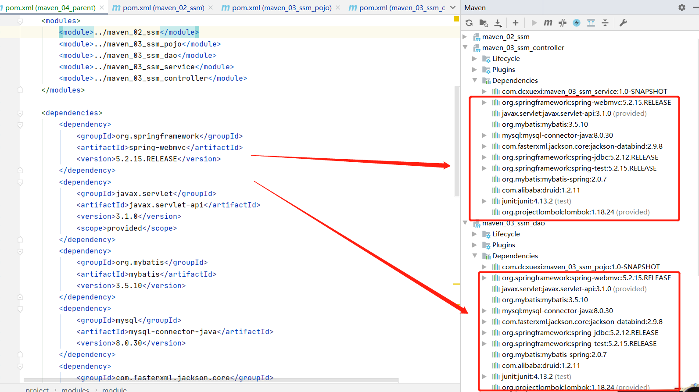Switch to pom.xml (maven_03_ssm_pojo) tab
This screenshot has width=699, height=392.
(282, 8)
